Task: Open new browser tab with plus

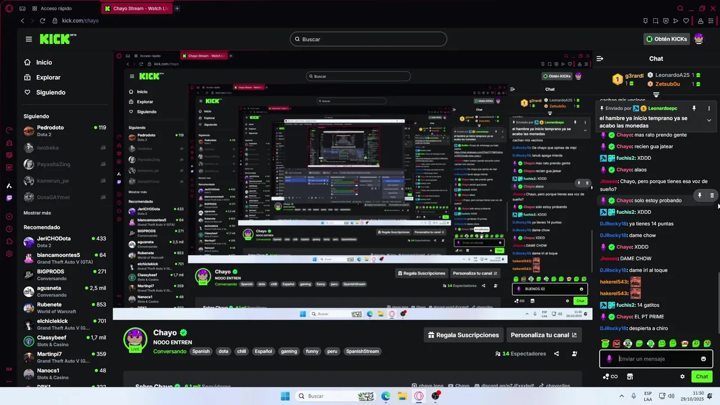Action: point(177,8)
